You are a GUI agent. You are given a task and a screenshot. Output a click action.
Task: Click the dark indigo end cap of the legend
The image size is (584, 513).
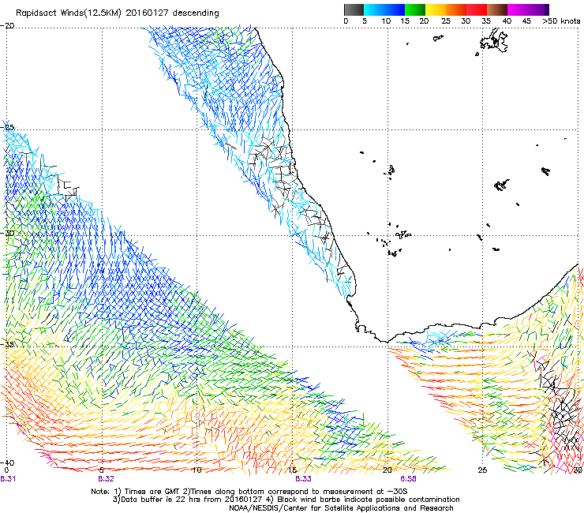pyautogui.click(x=547, y=9)
